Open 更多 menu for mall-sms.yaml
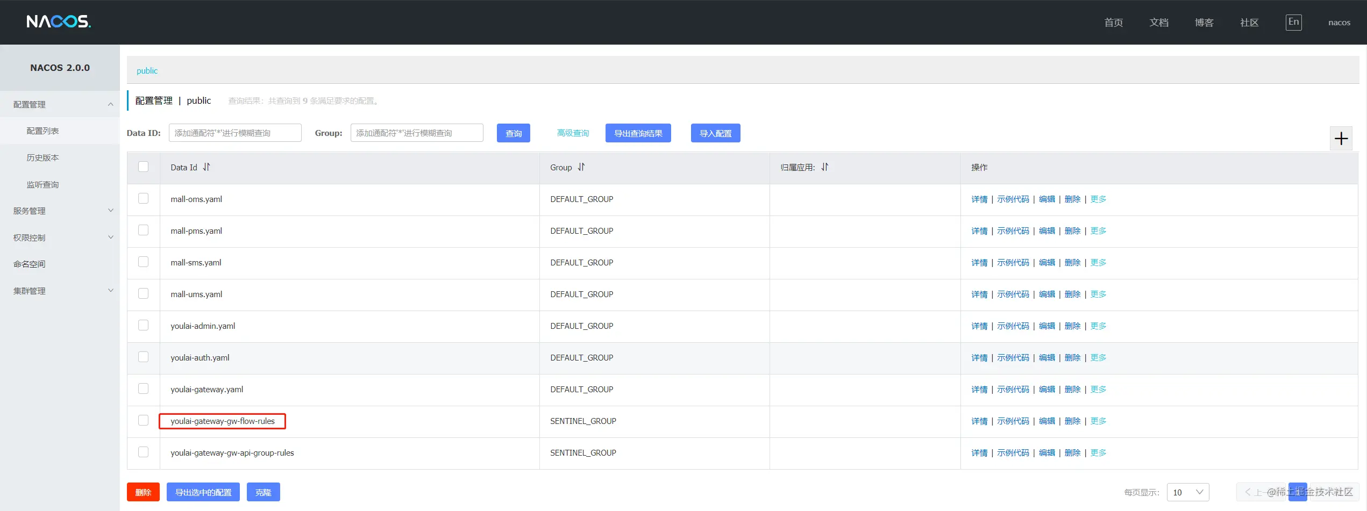 1098,263
